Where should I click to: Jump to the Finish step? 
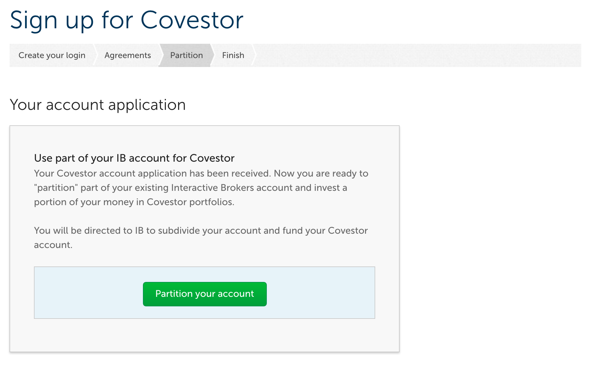[233, 55]
